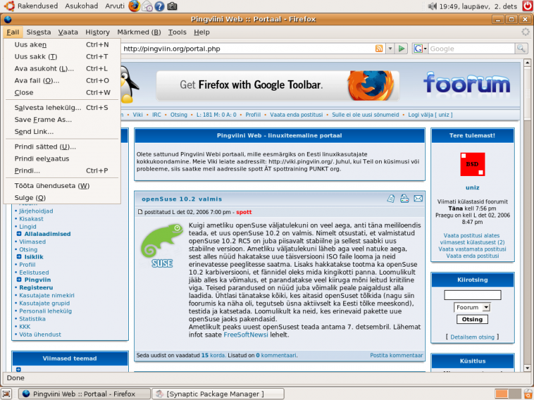
Task: Click the printer icon in openSuse post header
Action: coord(405,199)
